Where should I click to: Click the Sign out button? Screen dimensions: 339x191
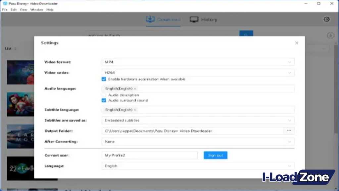coord(215,155)
